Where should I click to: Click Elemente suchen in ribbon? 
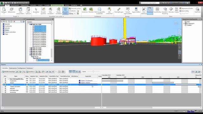75,9
